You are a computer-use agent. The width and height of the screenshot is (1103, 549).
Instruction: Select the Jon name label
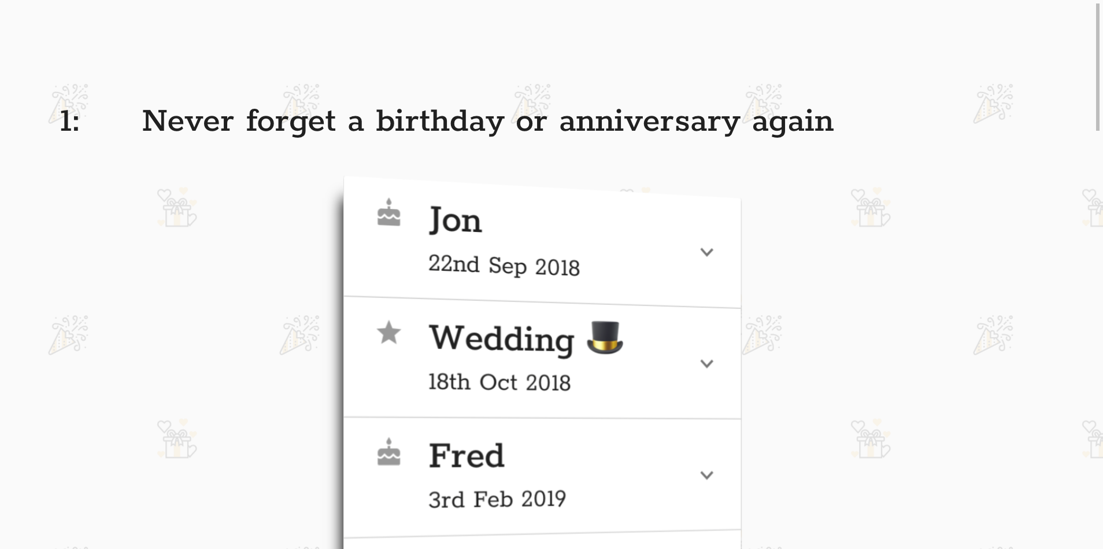point(455,220)
